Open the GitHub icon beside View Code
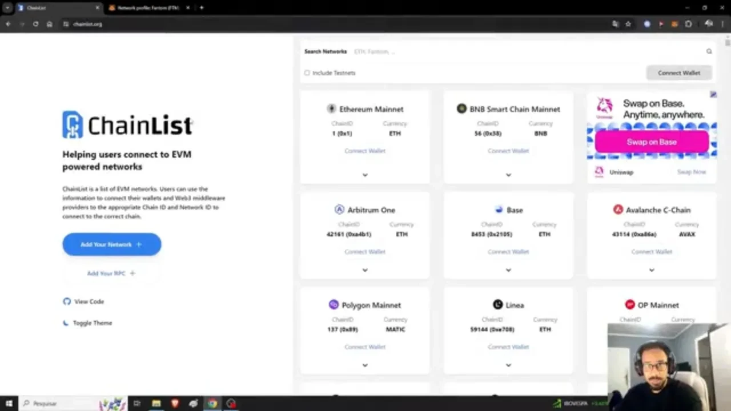 point(67,301)
